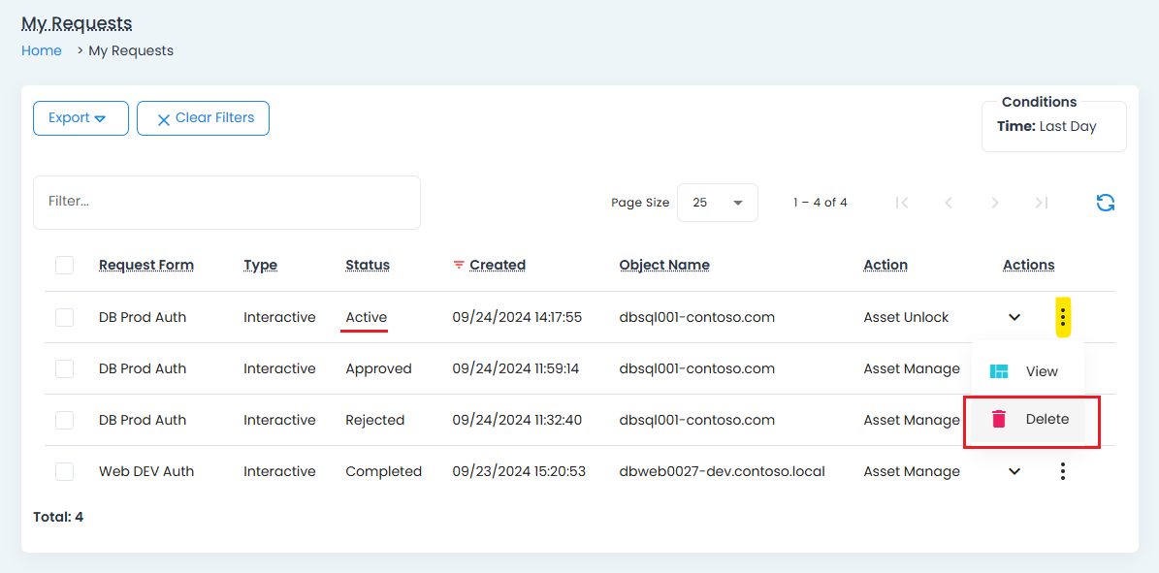Select the Completed Web DEV Auth row checkbox
1159x573 pixels.
[65, 471]
